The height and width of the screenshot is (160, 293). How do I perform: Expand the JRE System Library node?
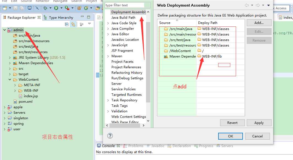point(10,58)
